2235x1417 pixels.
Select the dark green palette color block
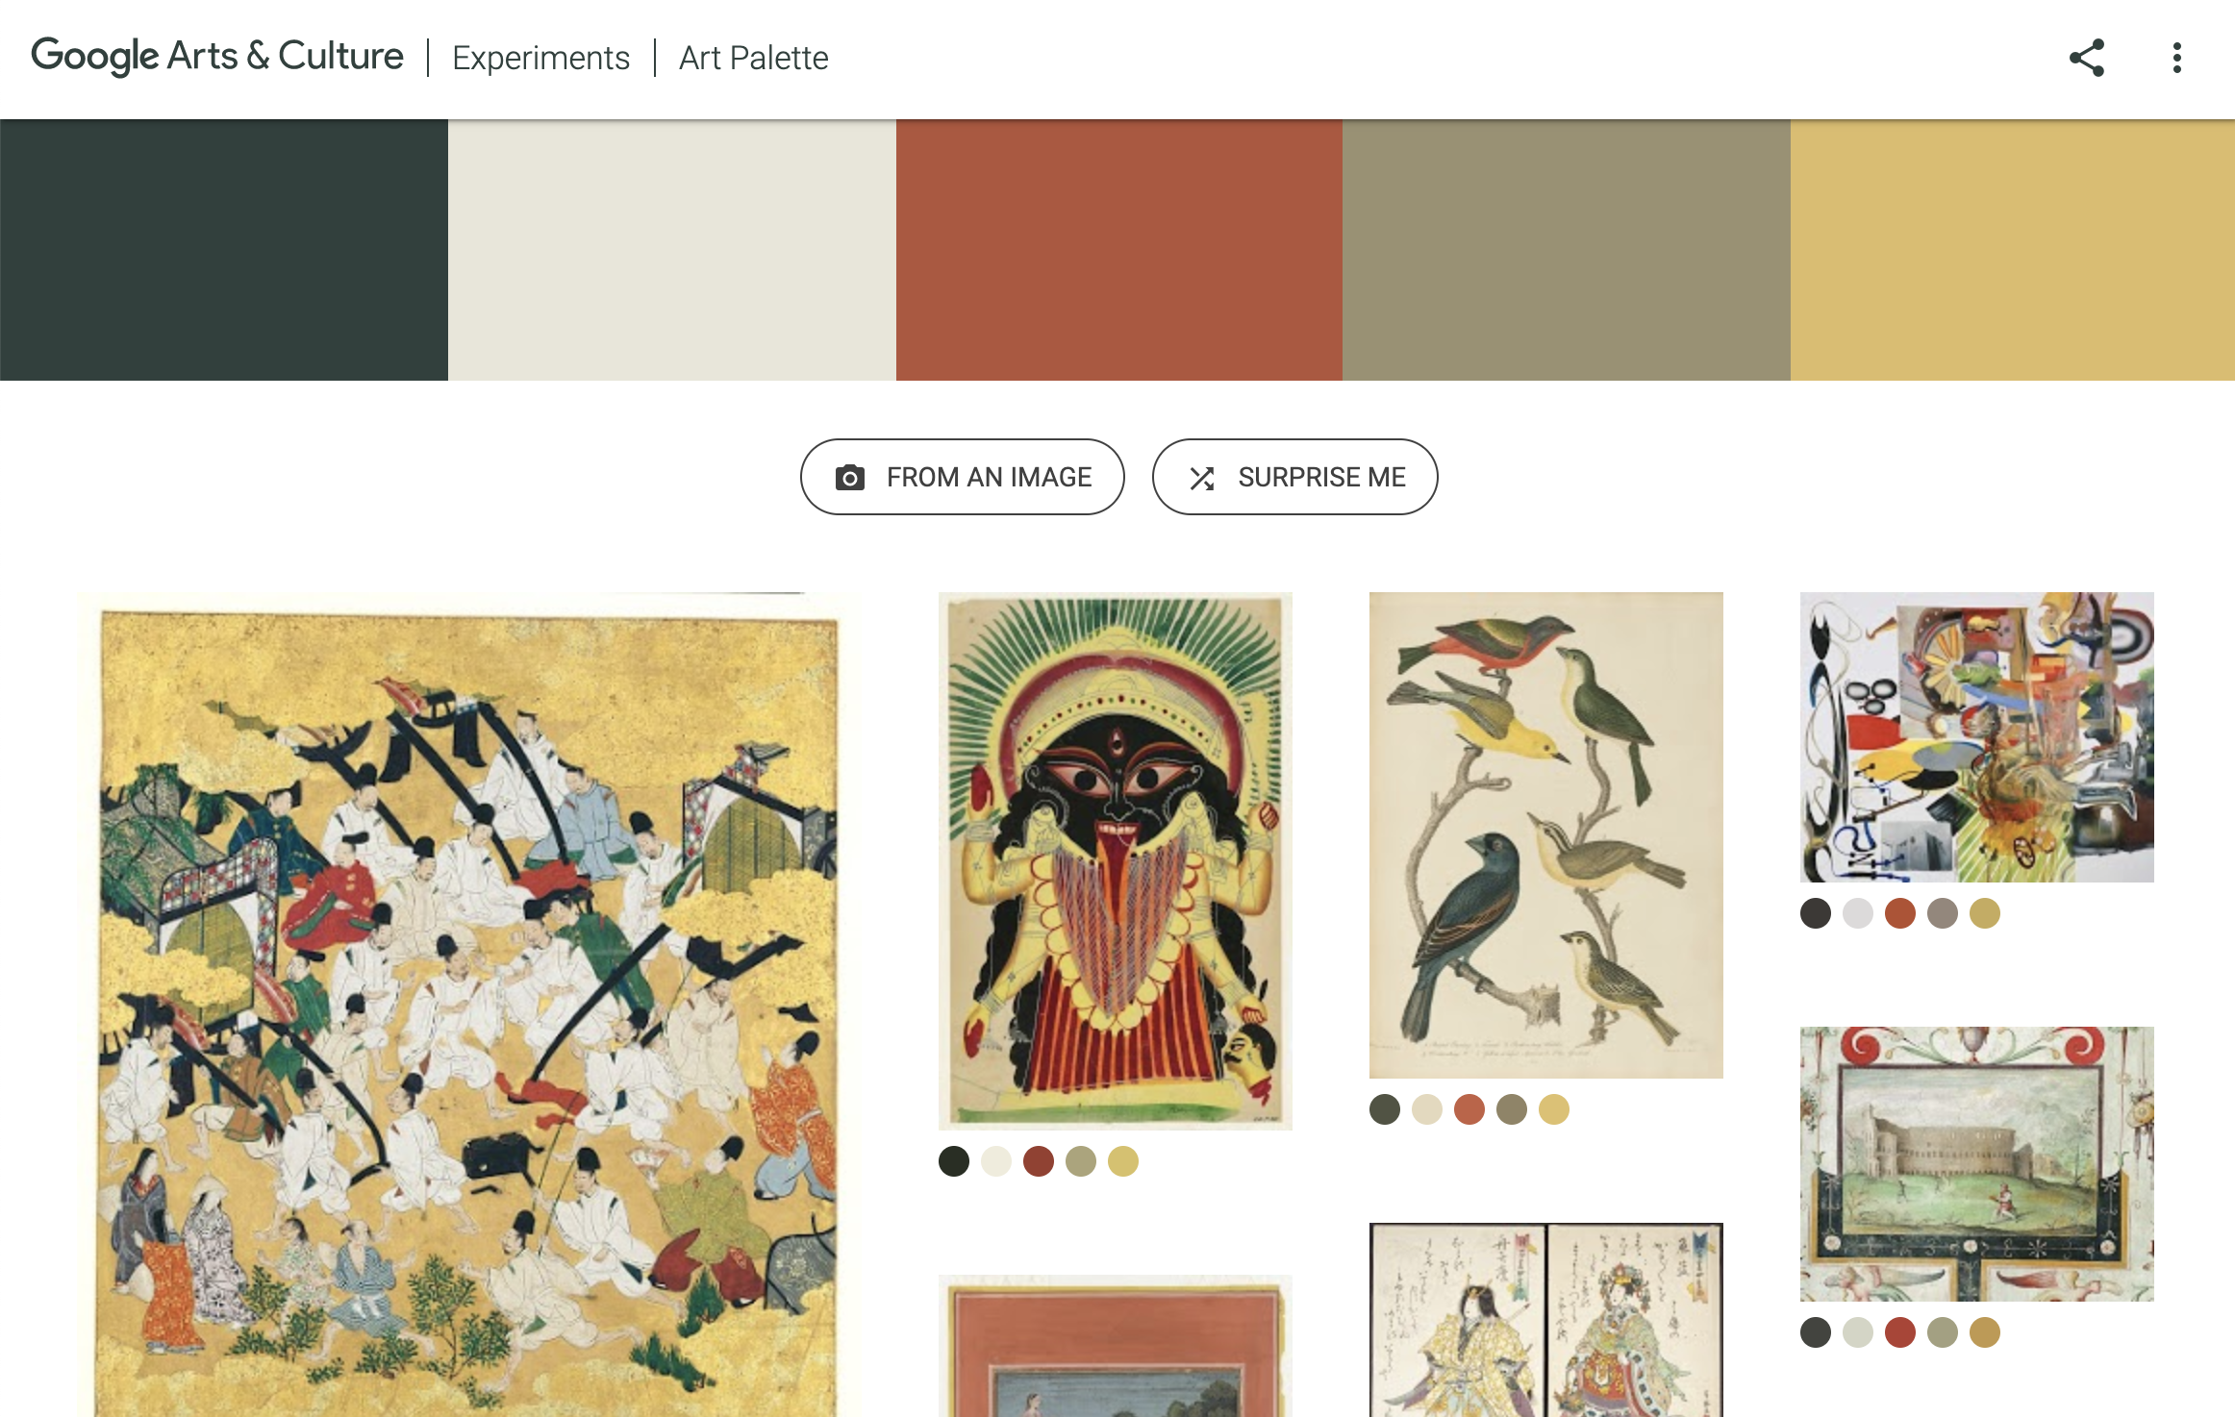[x=223, y=250]
